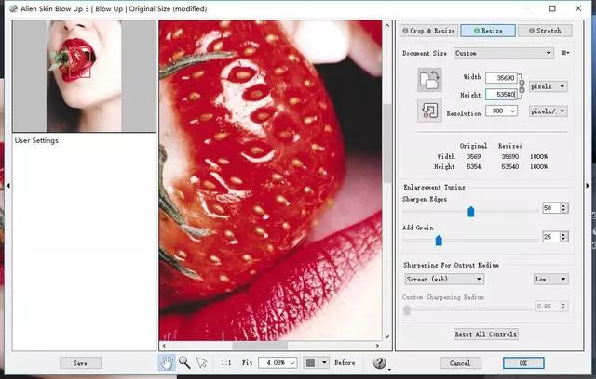Select the magnifier zoom tool
596x379 pixels.
pos(184,362)
